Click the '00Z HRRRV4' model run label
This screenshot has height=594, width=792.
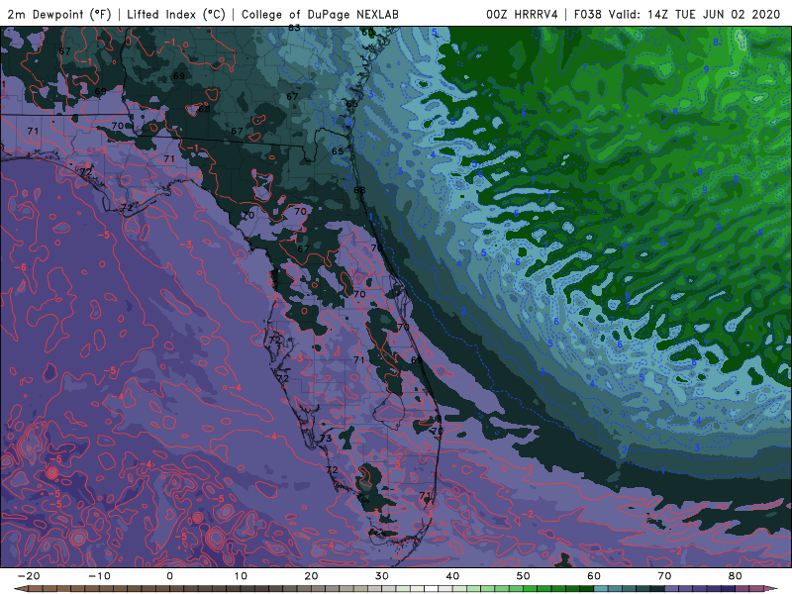(522, 14)
